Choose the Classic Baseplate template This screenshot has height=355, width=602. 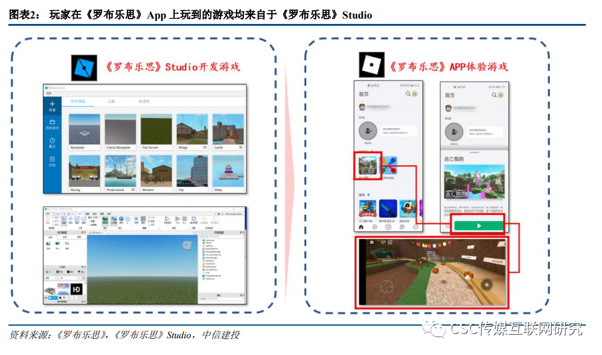point(120,132)
